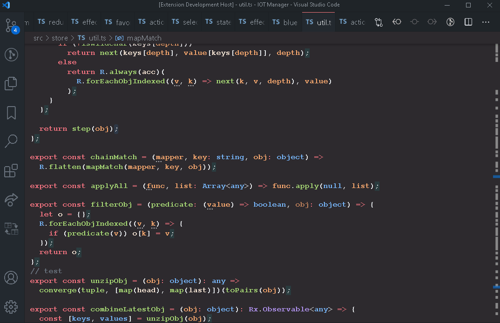This screenshot has height=323, width=500.
Task: Click 'let o = {};' statement
Action: 65,214
